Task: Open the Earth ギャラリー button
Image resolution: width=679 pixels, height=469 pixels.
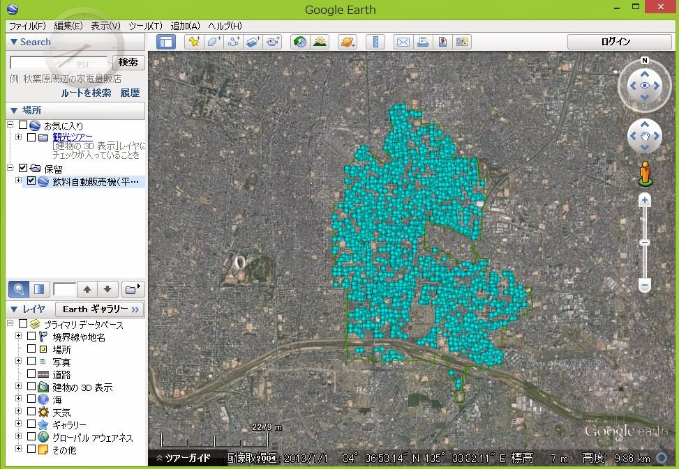Action: (x=100, y=309)
